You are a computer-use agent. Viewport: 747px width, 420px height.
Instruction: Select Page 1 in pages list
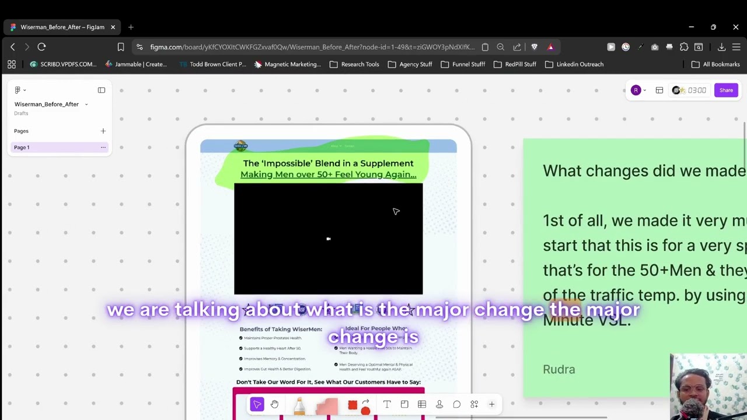pos(60,148)
